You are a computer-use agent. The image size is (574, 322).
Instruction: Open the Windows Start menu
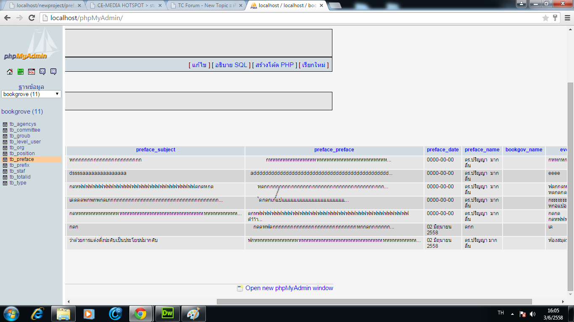(x=11, y=314)
